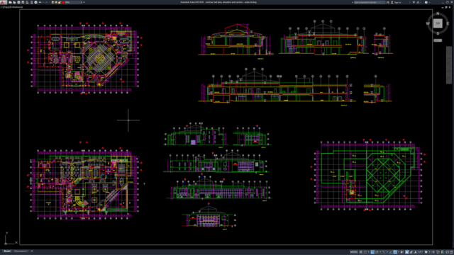Expand workspace switching dropdown arrow

pyautogui.click(x=429, y=252)
